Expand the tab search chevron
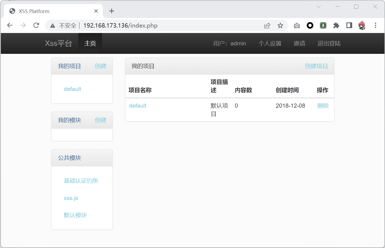Screen dimensions: 385x248 (x=319, y=7)
